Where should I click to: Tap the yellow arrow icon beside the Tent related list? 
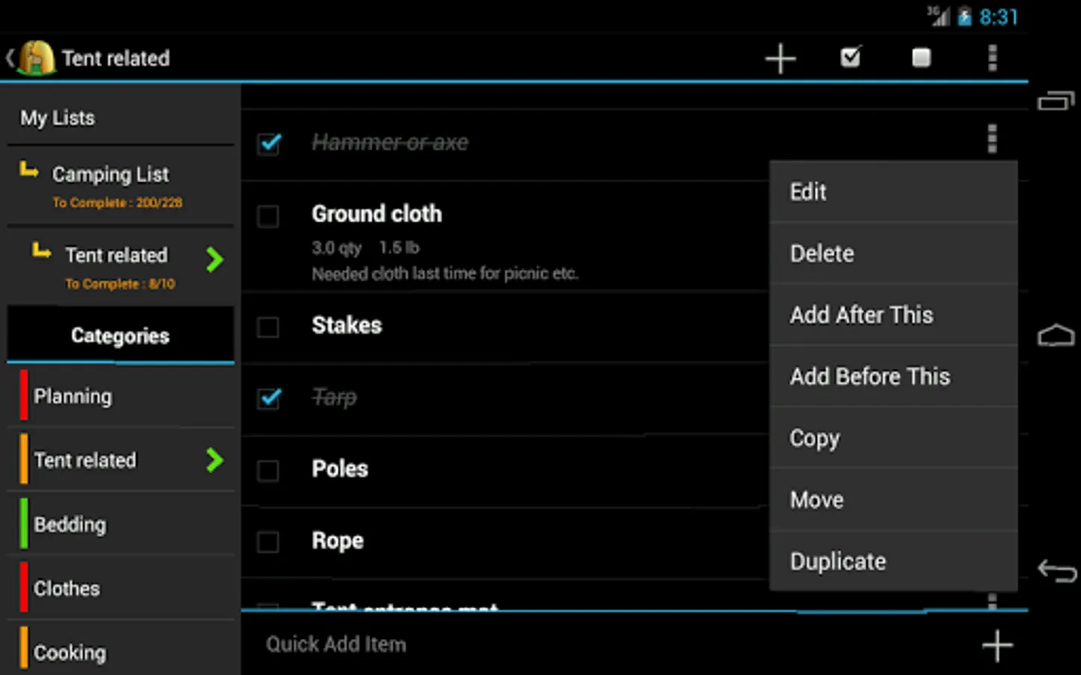[42, 250]
